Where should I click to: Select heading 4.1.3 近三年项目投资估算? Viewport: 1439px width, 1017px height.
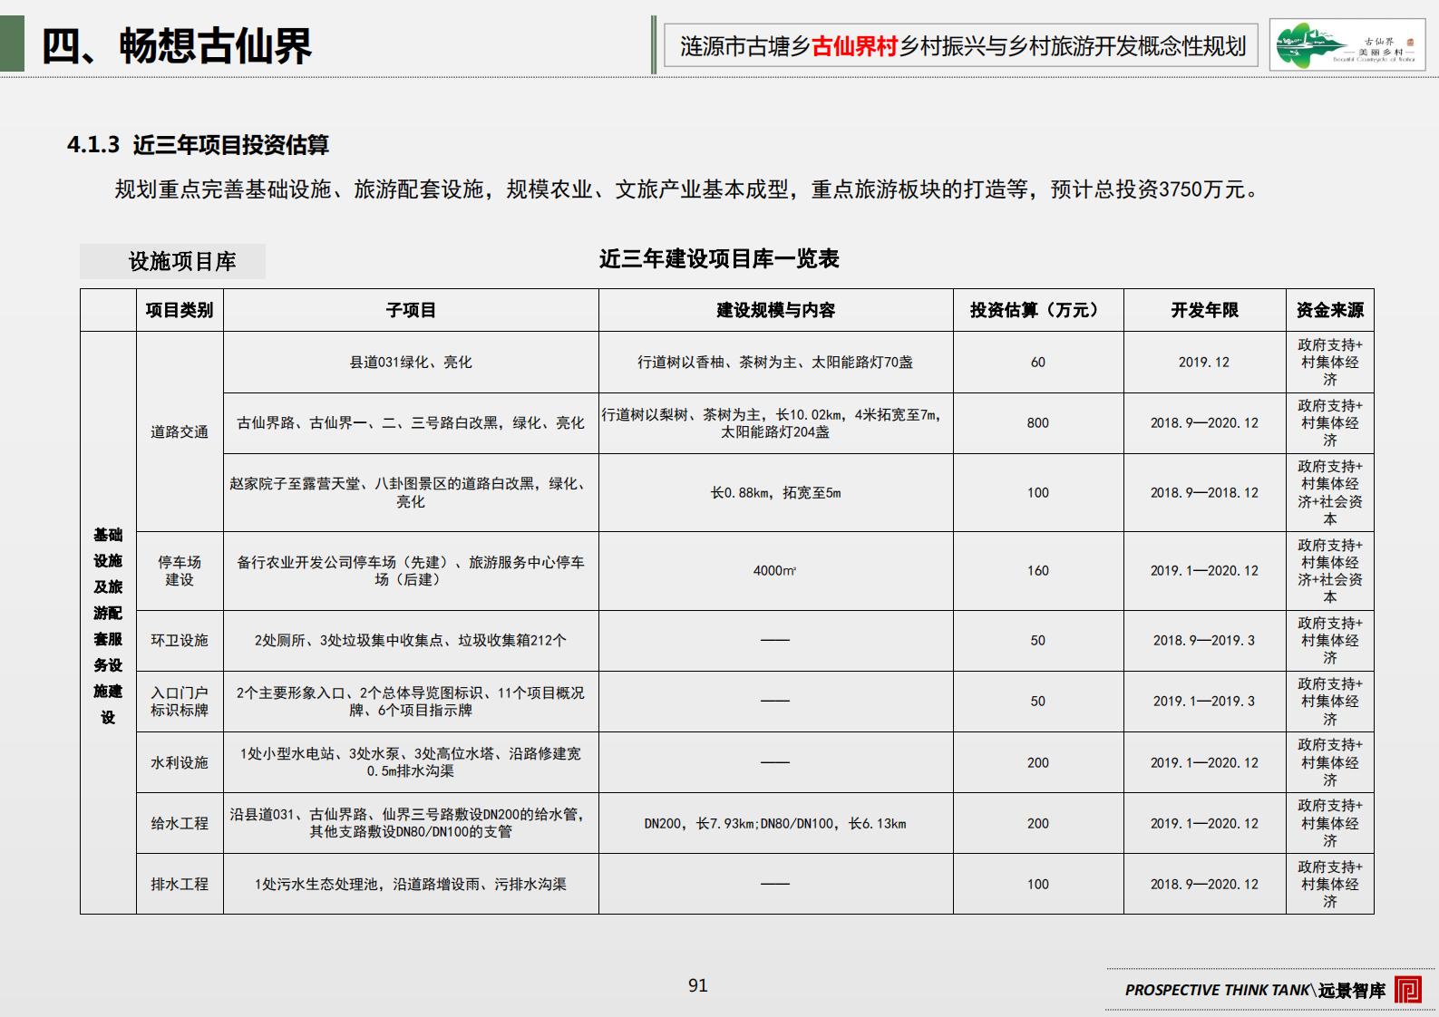click(x=198, y=145)
